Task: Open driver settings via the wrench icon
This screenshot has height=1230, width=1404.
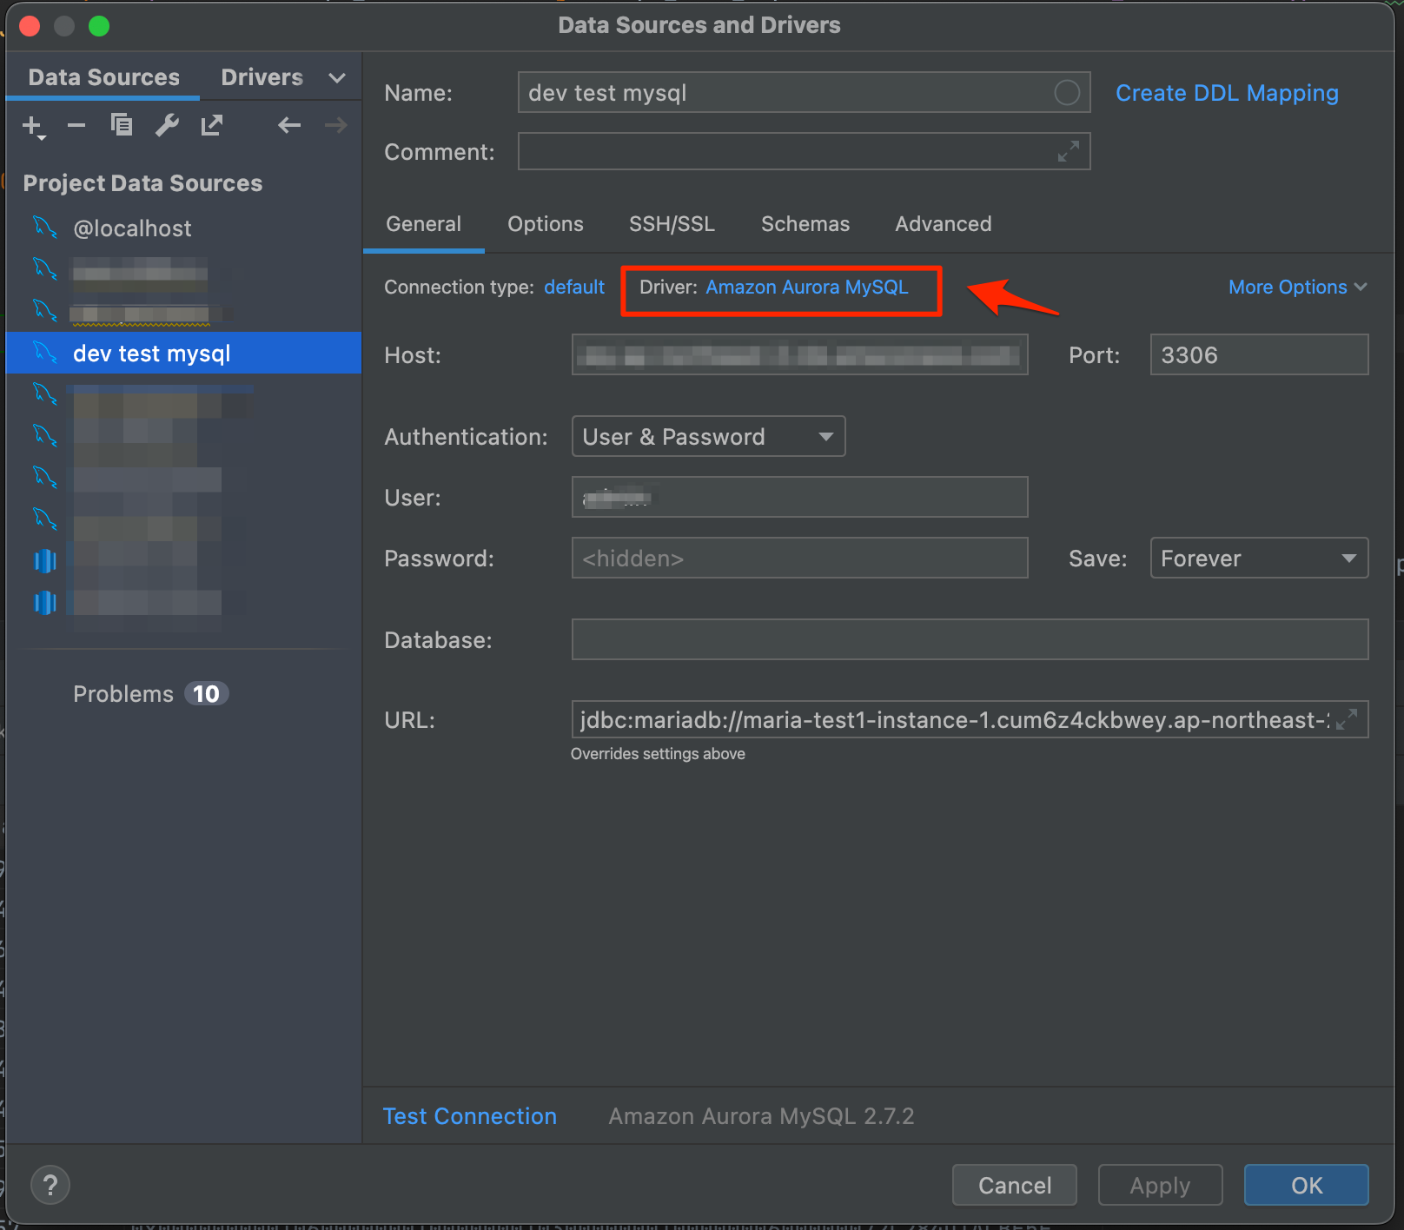Action: (x=167, y=125)
